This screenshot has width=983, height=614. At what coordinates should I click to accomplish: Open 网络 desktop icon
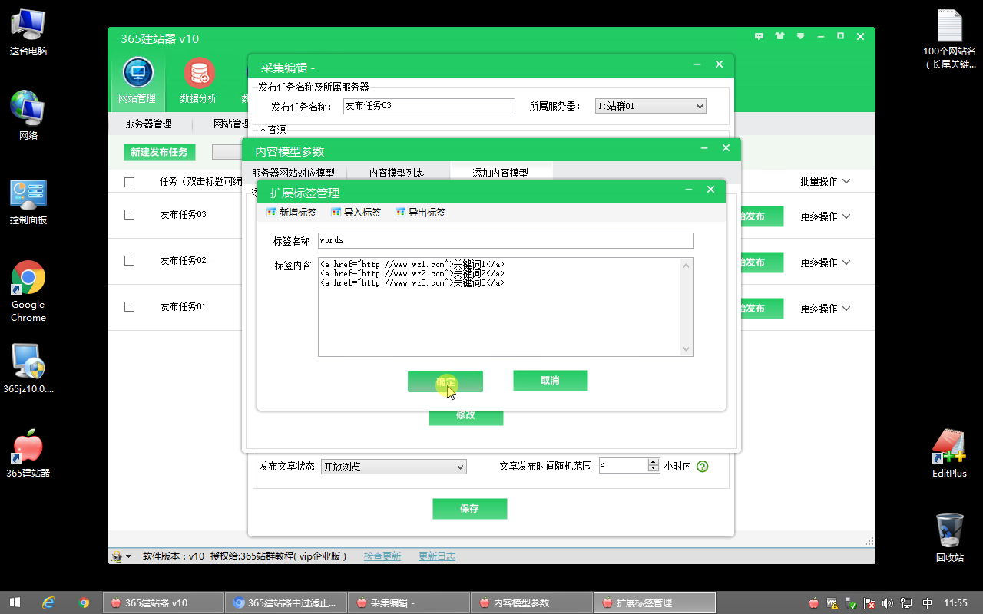pos(28,115)
